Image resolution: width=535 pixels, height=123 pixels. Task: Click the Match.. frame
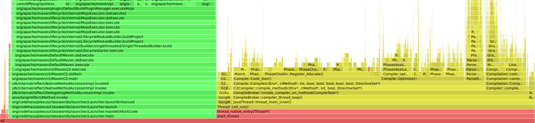240,74
